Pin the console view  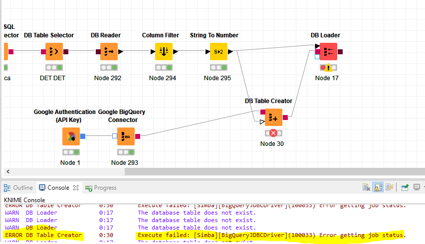(405, 187)
